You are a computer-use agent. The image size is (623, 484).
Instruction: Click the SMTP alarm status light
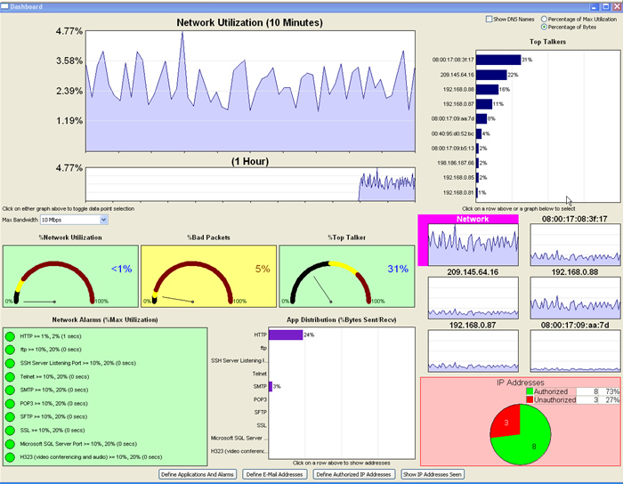point(10,390)
